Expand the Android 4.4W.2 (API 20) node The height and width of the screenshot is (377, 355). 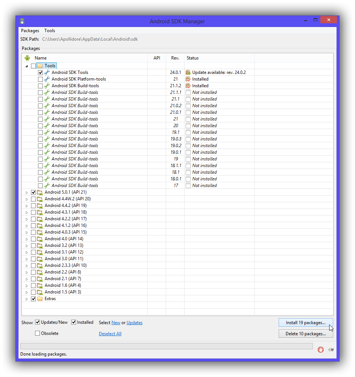pos(27,199)
